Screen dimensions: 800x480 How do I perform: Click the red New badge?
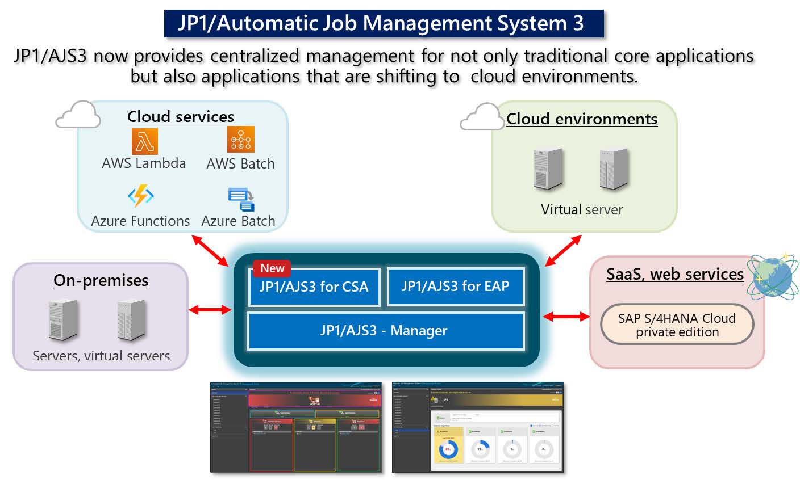click(272, 268)
